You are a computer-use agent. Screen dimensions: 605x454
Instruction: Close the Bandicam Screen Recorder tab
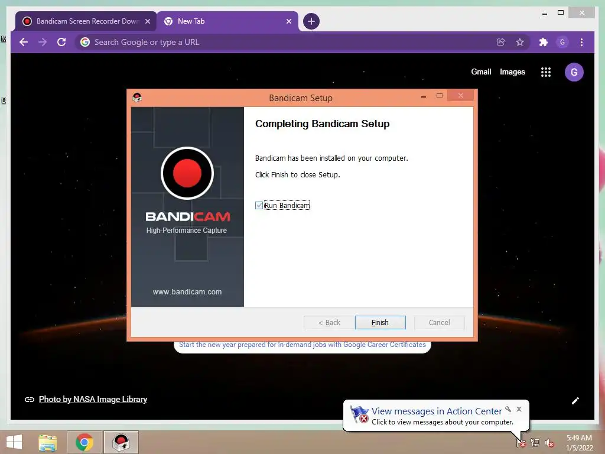coord(147,21)
